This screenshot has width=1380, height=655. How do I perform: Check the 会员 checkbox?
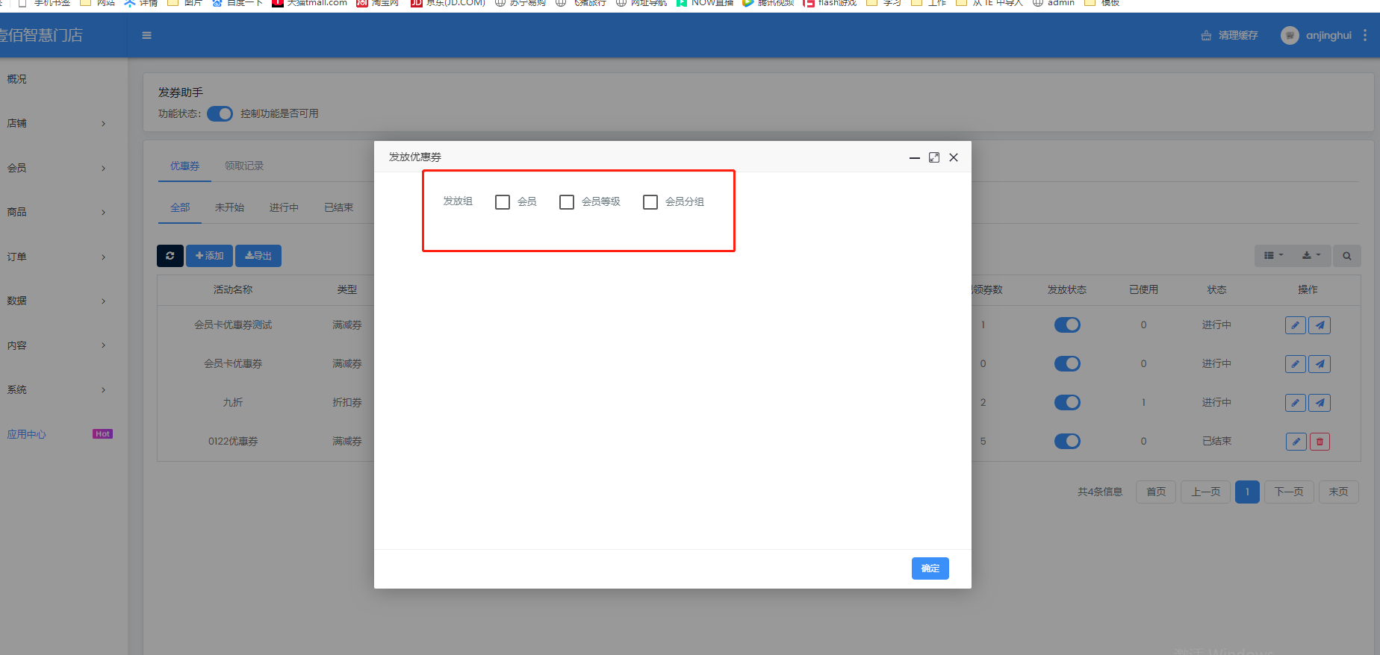pyautogui.click(x=503, y=202)
